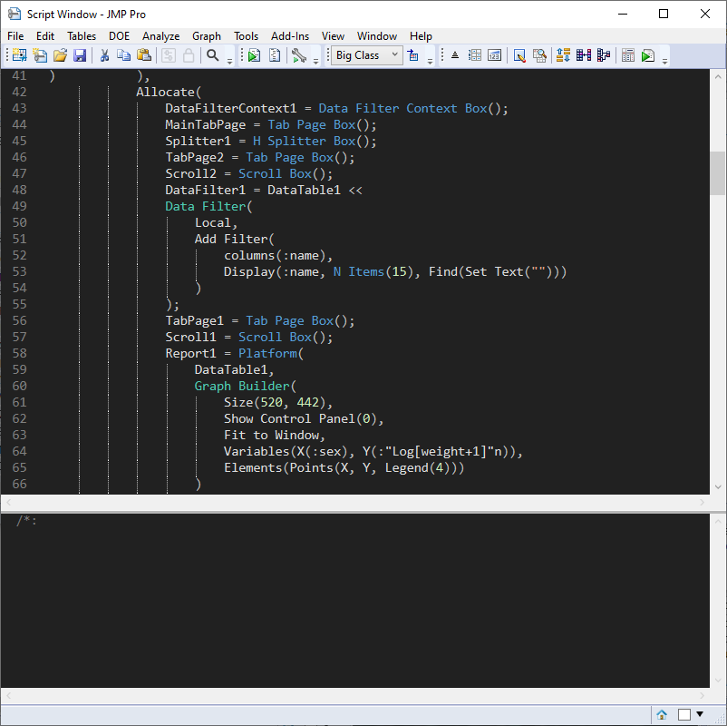Click script editor vertical scrollbar thumb
The height and width of the screenshot is (726, 727).
(x=718, y=173)
